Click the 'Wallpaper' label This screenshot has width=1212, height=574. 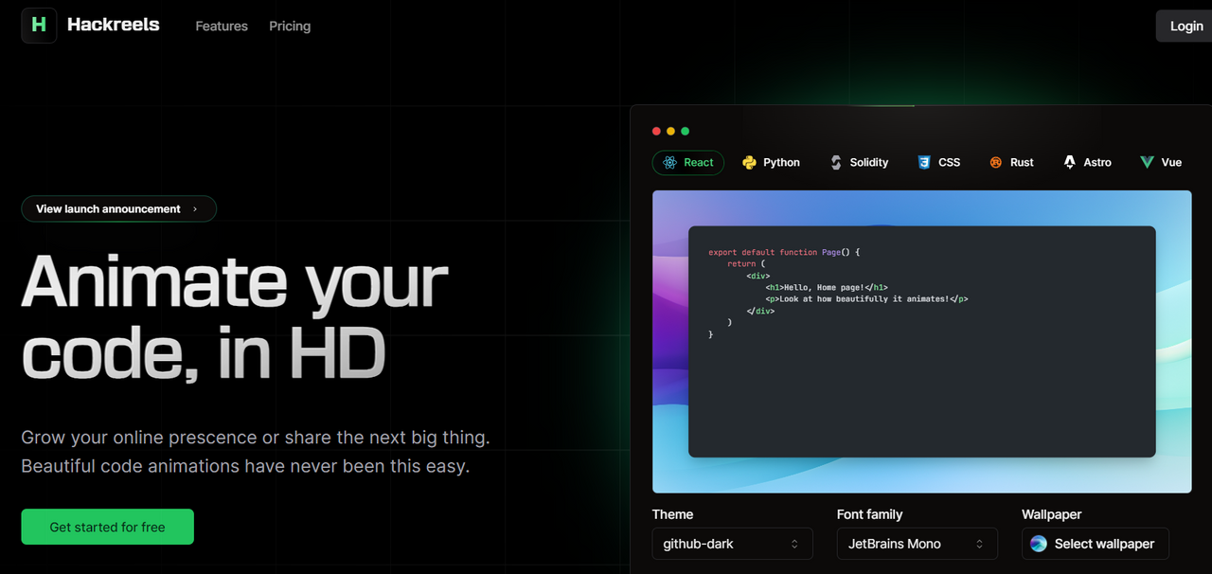(1051, 514)
